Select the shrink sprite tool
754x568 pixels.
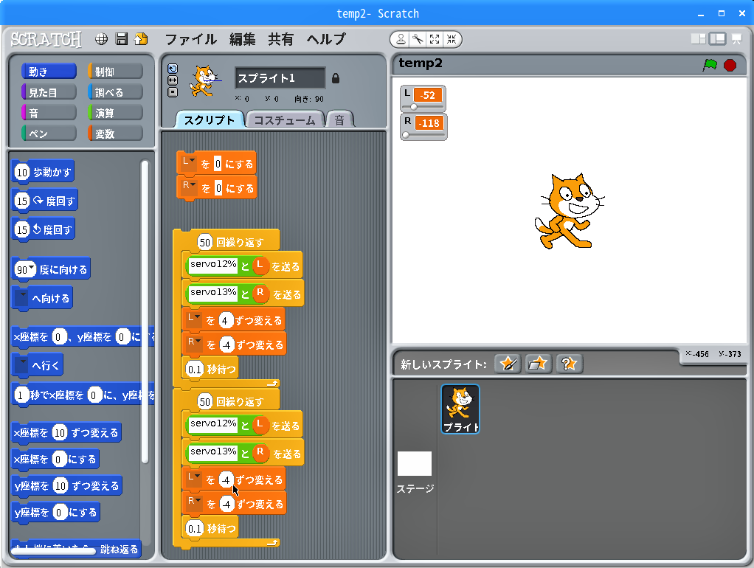click(452, 39)
